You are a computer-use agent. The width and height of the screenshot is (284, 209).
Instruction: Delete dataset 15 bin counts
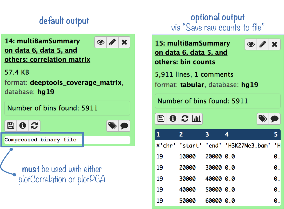tap(274, 45)
